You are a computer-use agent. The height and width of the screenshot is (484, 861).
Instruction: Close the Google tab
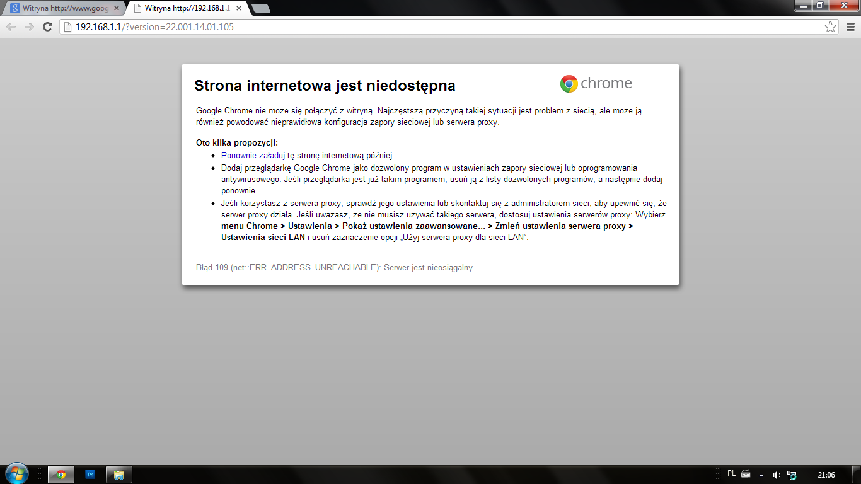[x=116, y=9]
